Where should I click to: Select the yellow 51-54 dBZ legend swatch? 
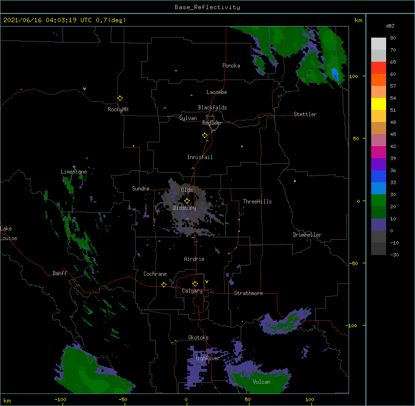(x=378, y=104)
